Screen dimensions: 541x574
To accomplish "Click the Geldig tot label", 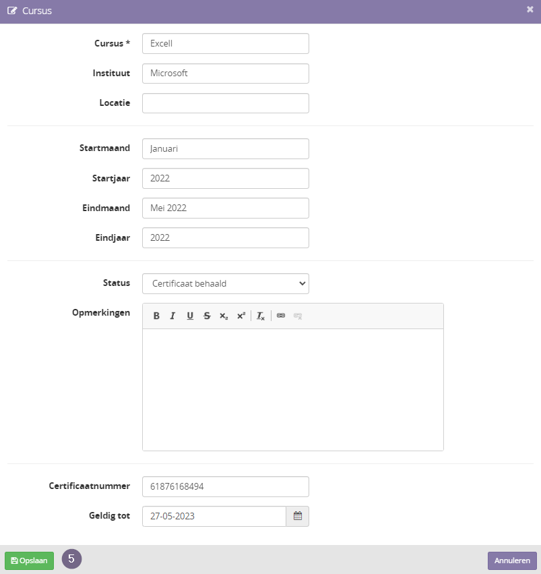I will tap(109, 515).
